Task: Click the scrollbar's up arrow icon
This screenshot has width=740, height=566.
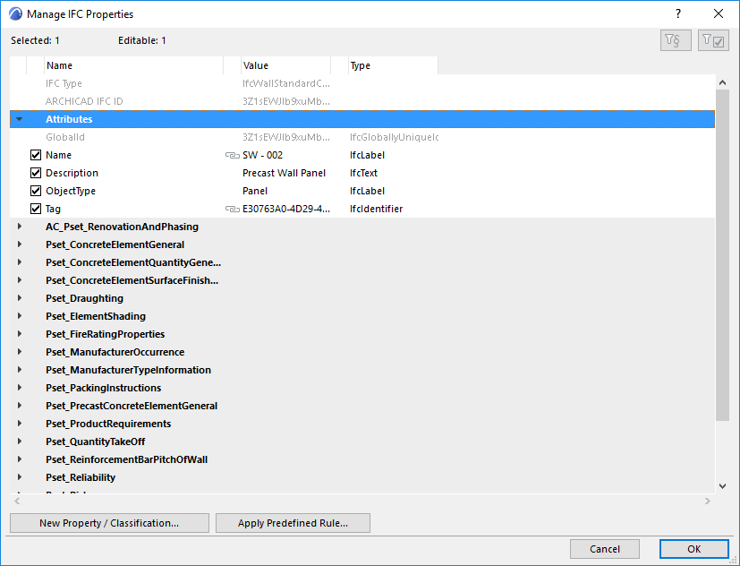Action: [721, 81]
